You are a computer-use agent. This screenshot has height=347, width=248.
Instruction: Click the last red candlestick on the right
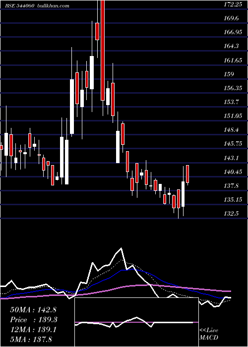pos(187,174)
